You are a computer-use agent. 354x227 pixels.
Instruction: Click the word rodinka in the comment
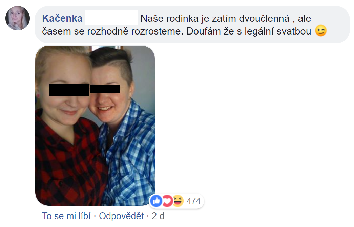[182, 18]
